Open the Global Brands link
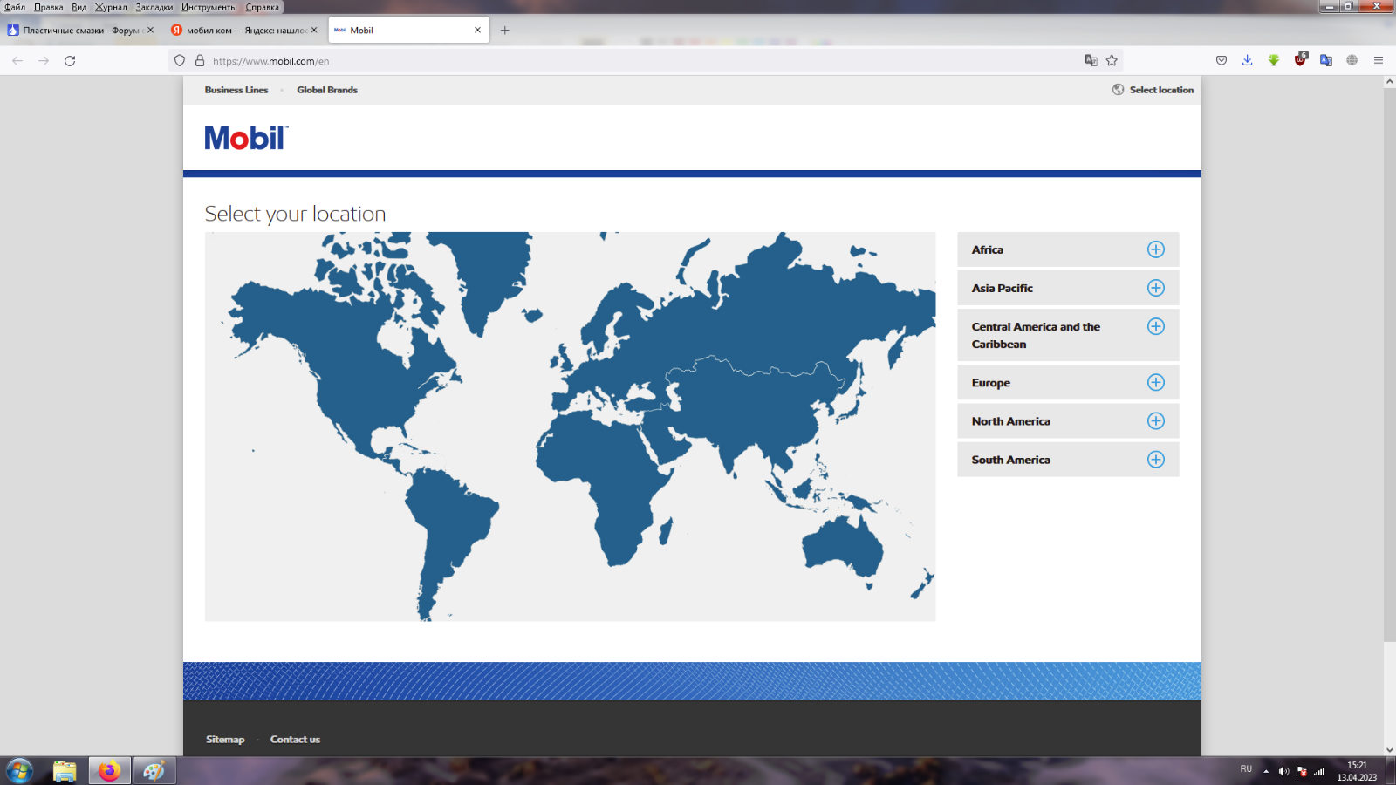The image size is (1396, 785). [327, 90]
